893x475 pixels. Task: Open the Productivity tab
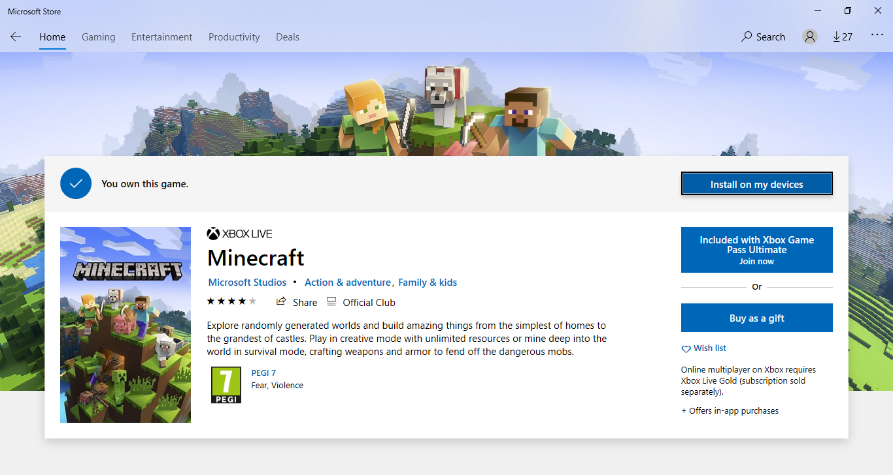coord(234,37)
